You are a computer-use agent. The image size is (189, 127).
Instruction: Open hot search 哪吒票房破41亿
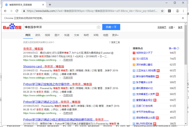coord(145,88)
